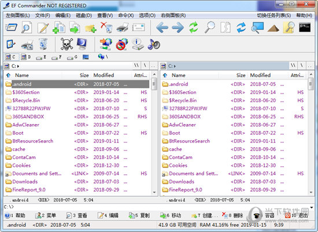
Task: Select Cookies folder in right panel
Action: click(234, 166)
